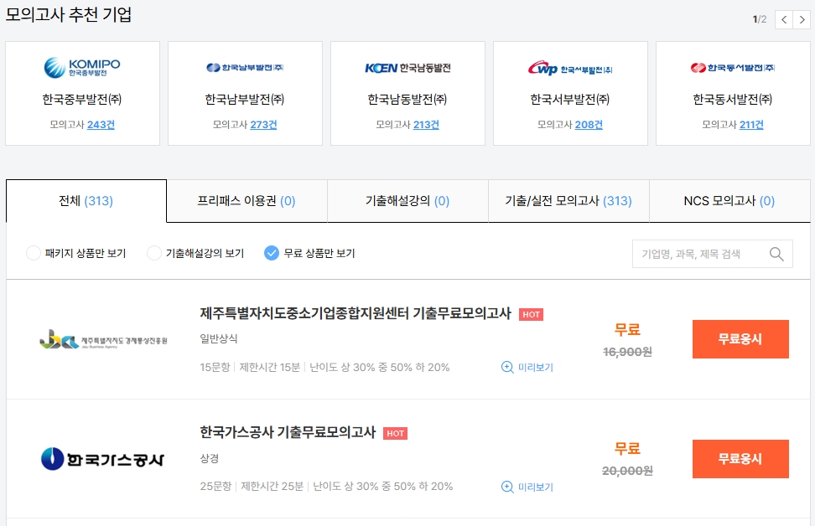This screenshot has height=526, width=815.
Task: Click the 일반상식 subject label
Action: [219, 338]
